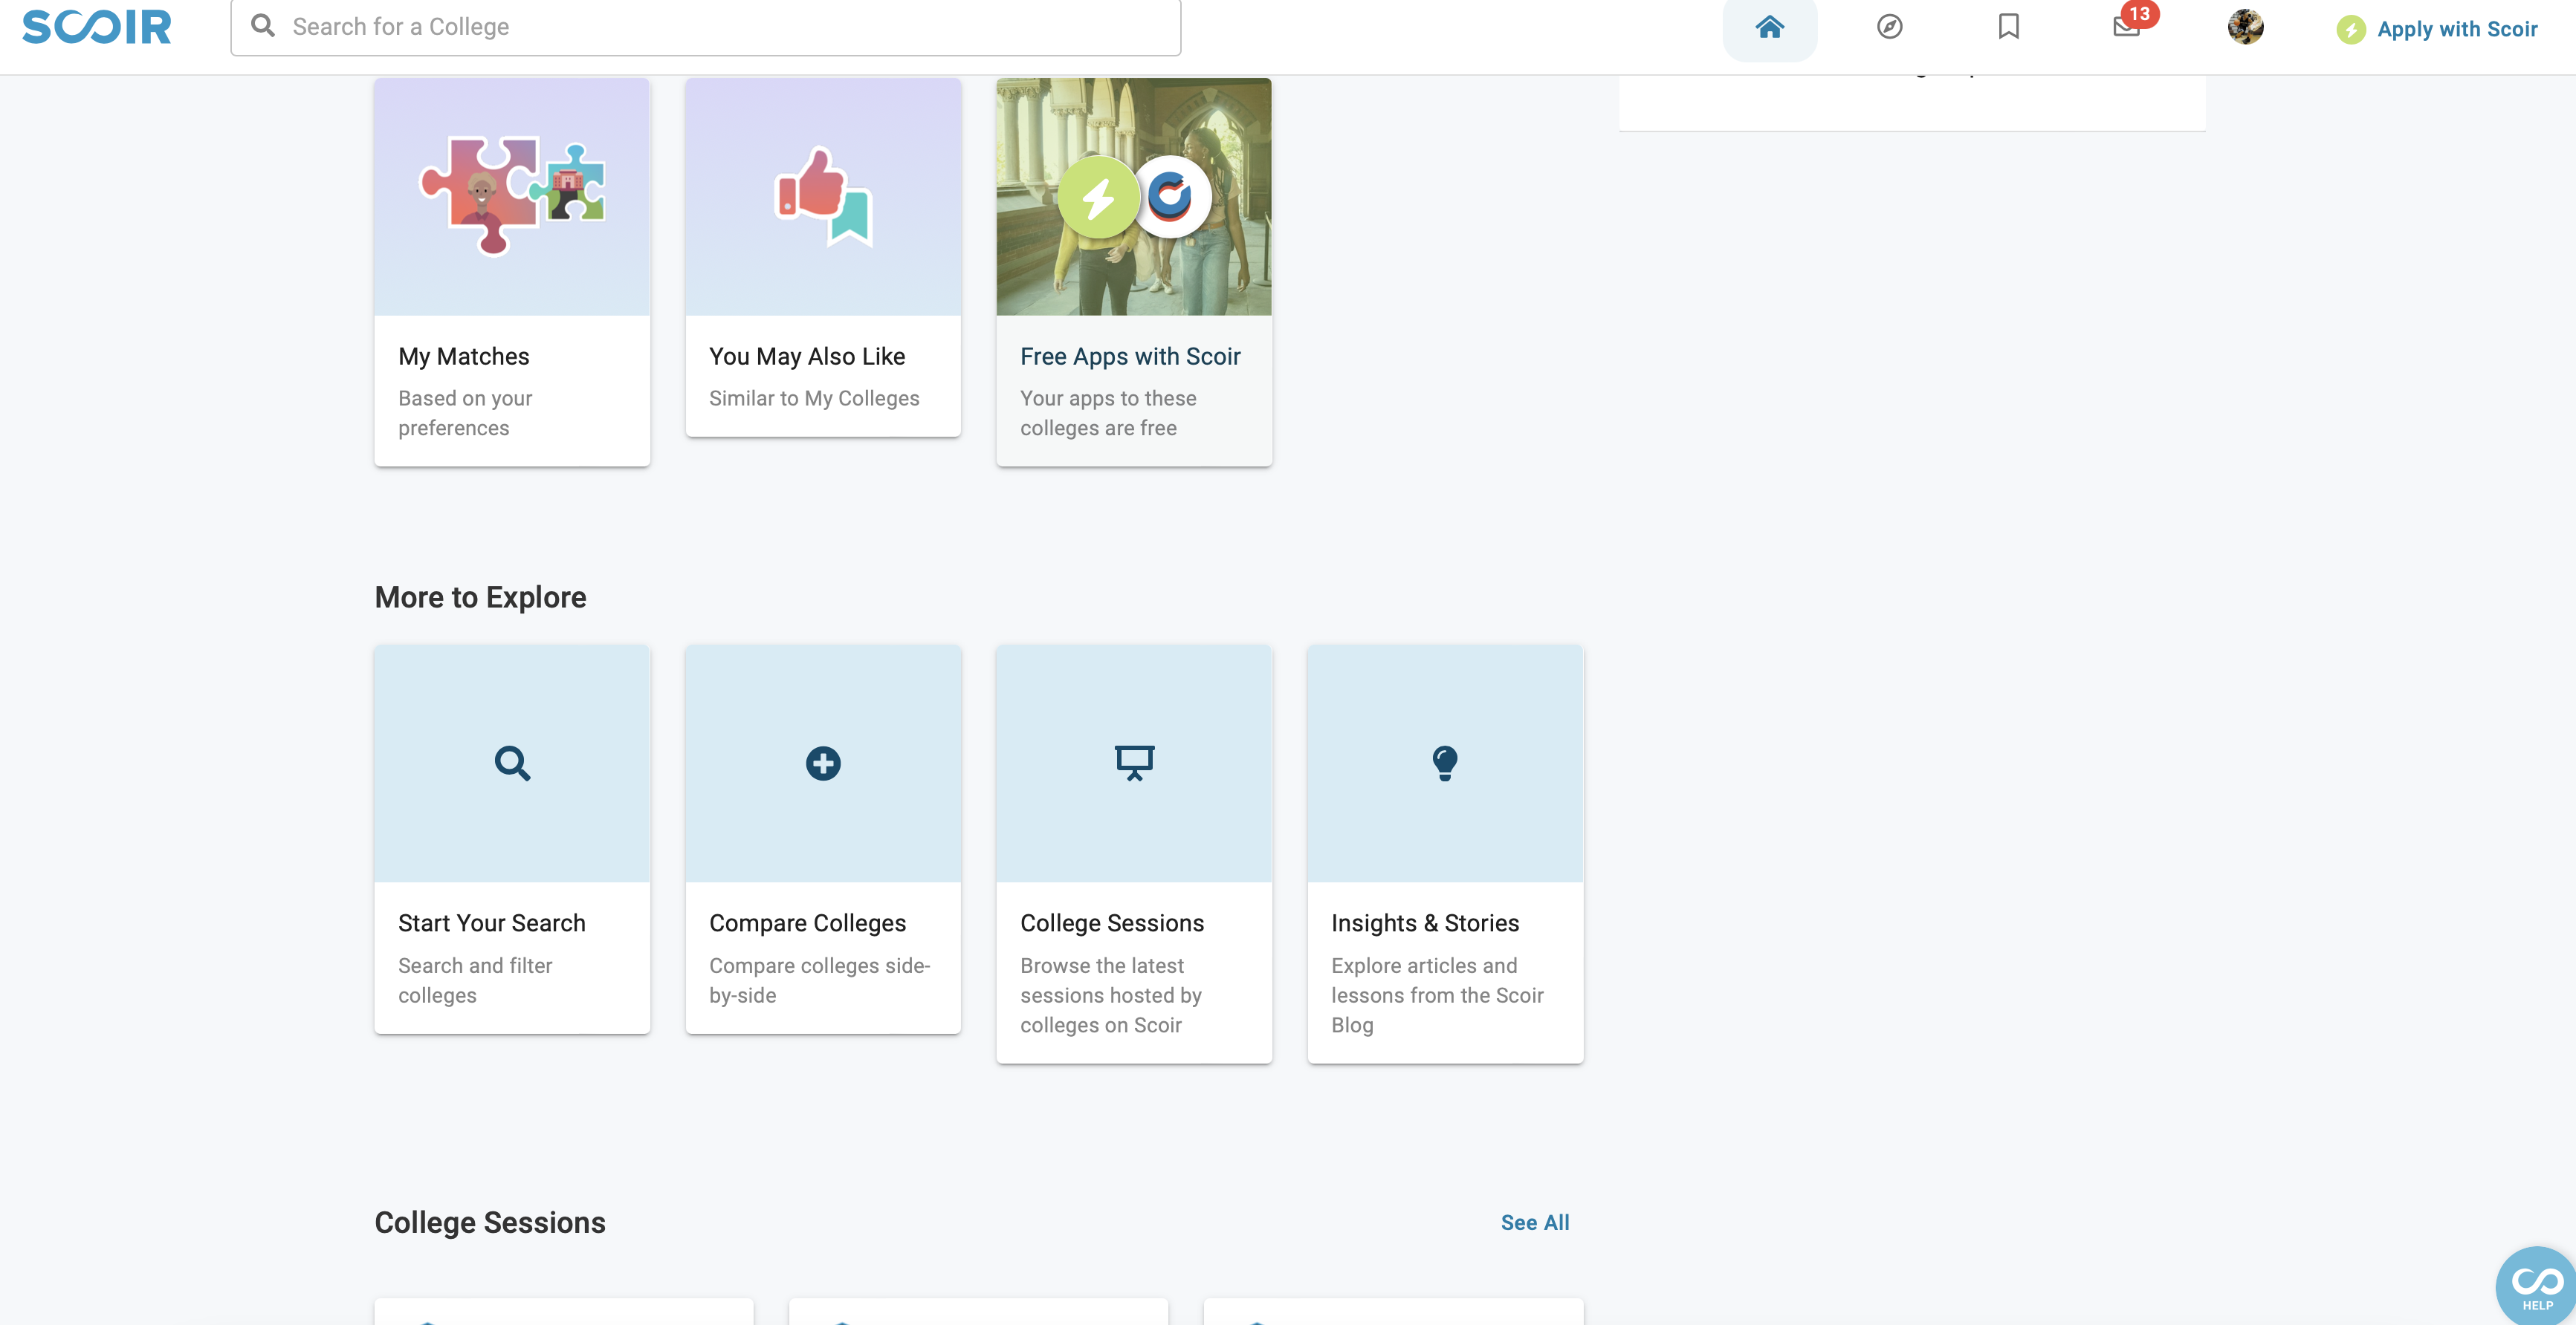Viewport: 2576px width, 1325px height.
Task: Open the Scoir logo home link
Action: click(97, 27)
